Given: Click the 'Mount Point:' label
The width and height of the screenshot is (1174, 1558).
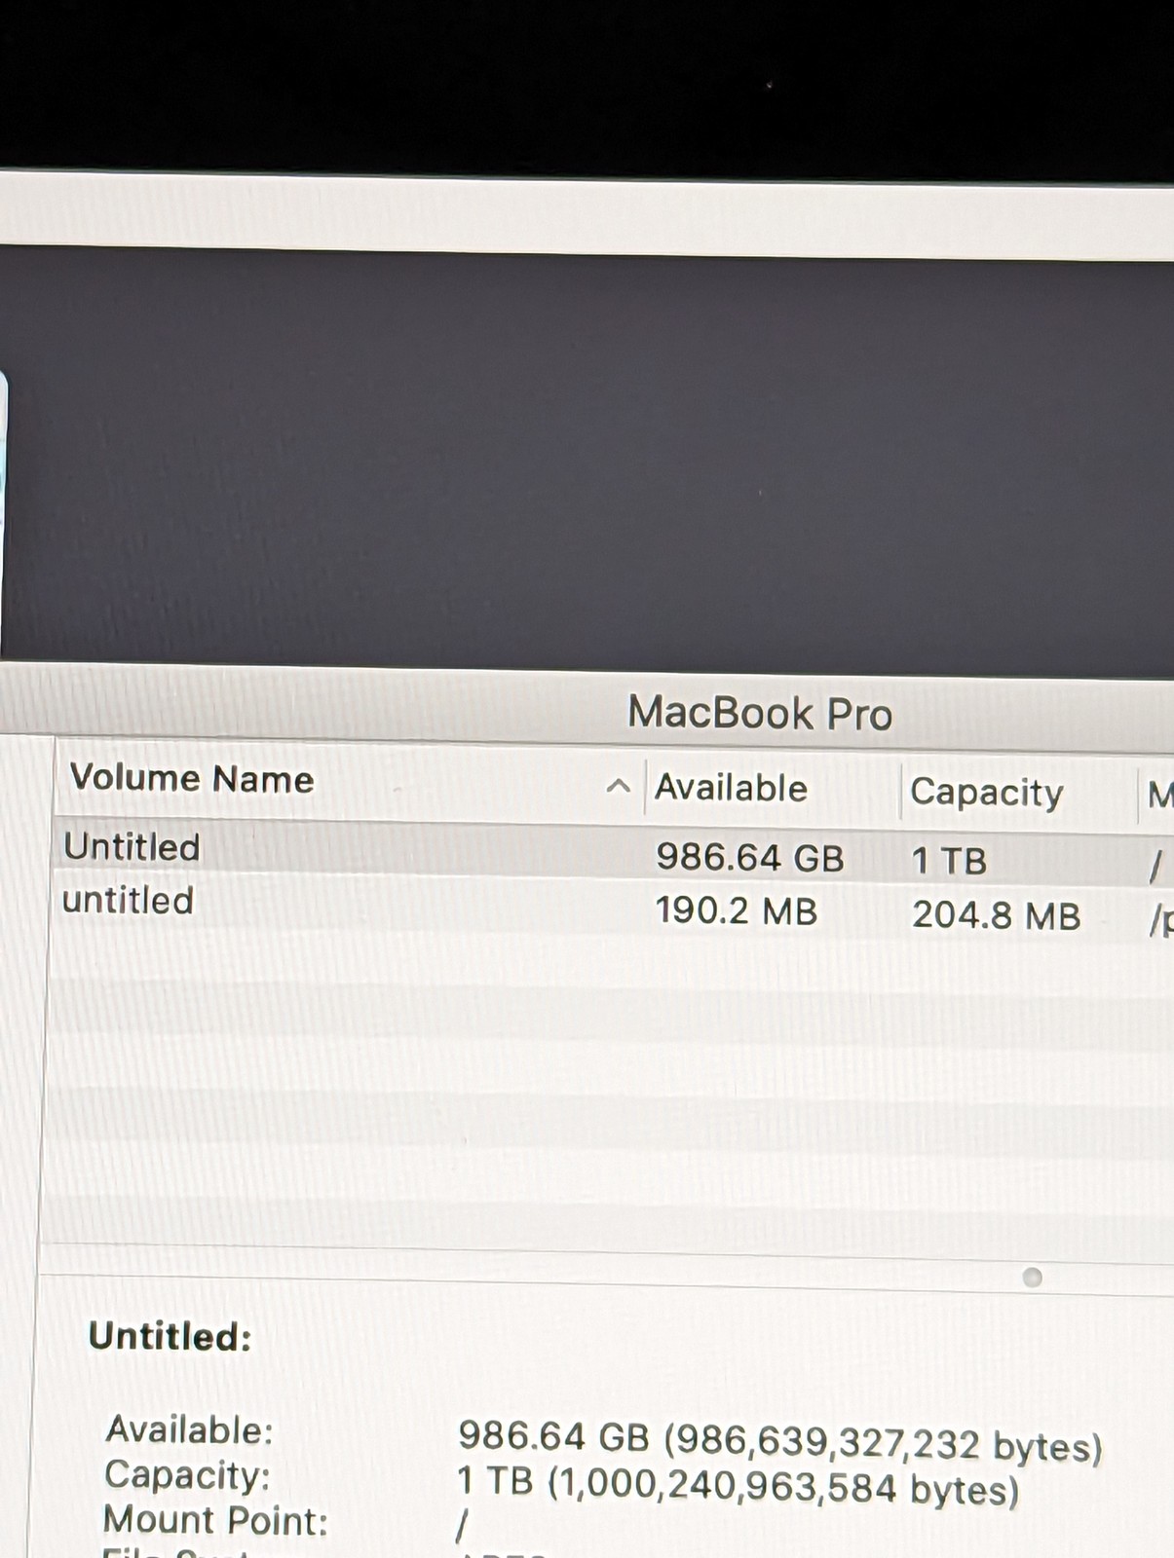Looking at the screenshot, I should (x=215, y=1520).
